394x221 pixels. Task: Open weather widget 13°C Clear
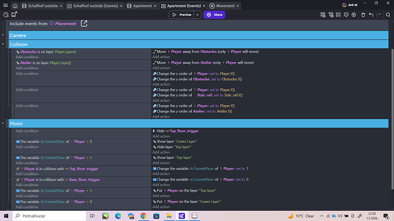pos(301,216)
